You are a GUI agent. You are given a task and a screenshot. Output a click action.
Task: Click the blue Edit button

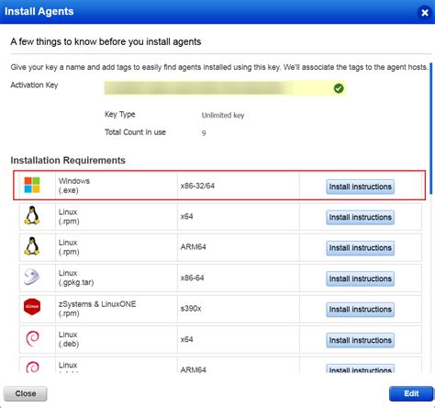tap(411, 393)
